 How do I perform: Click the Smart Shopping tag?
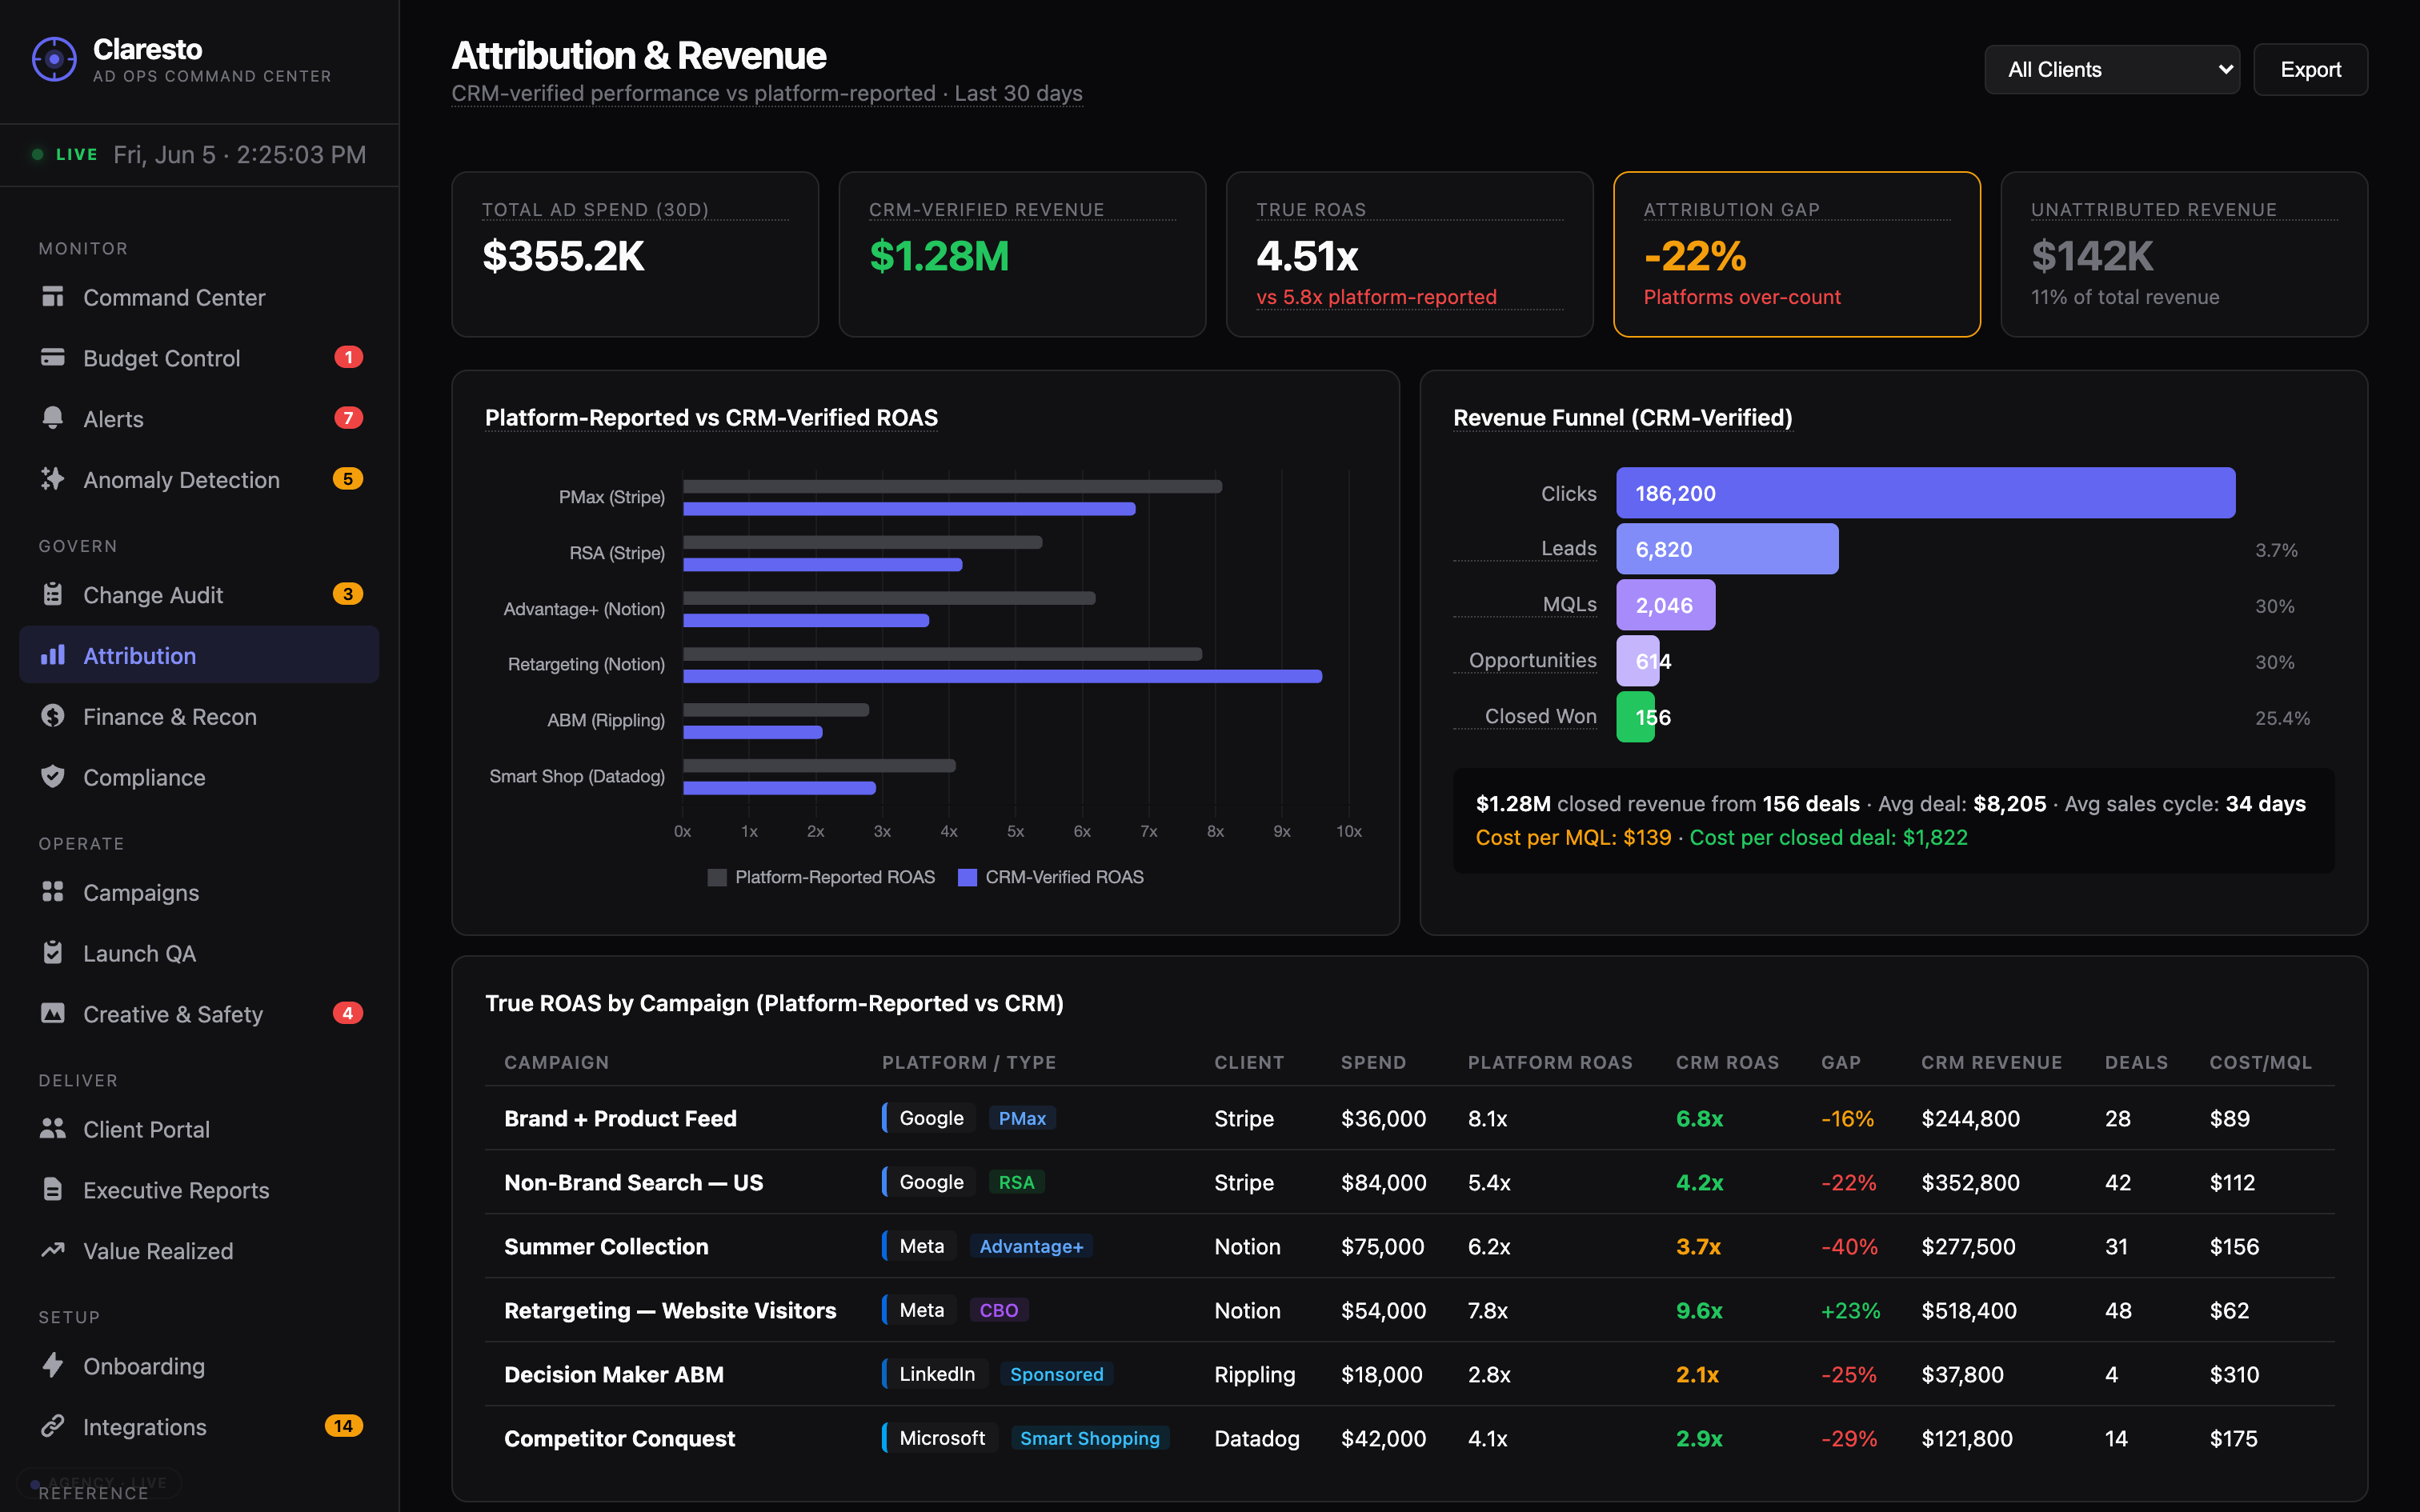point(1089,1438)
